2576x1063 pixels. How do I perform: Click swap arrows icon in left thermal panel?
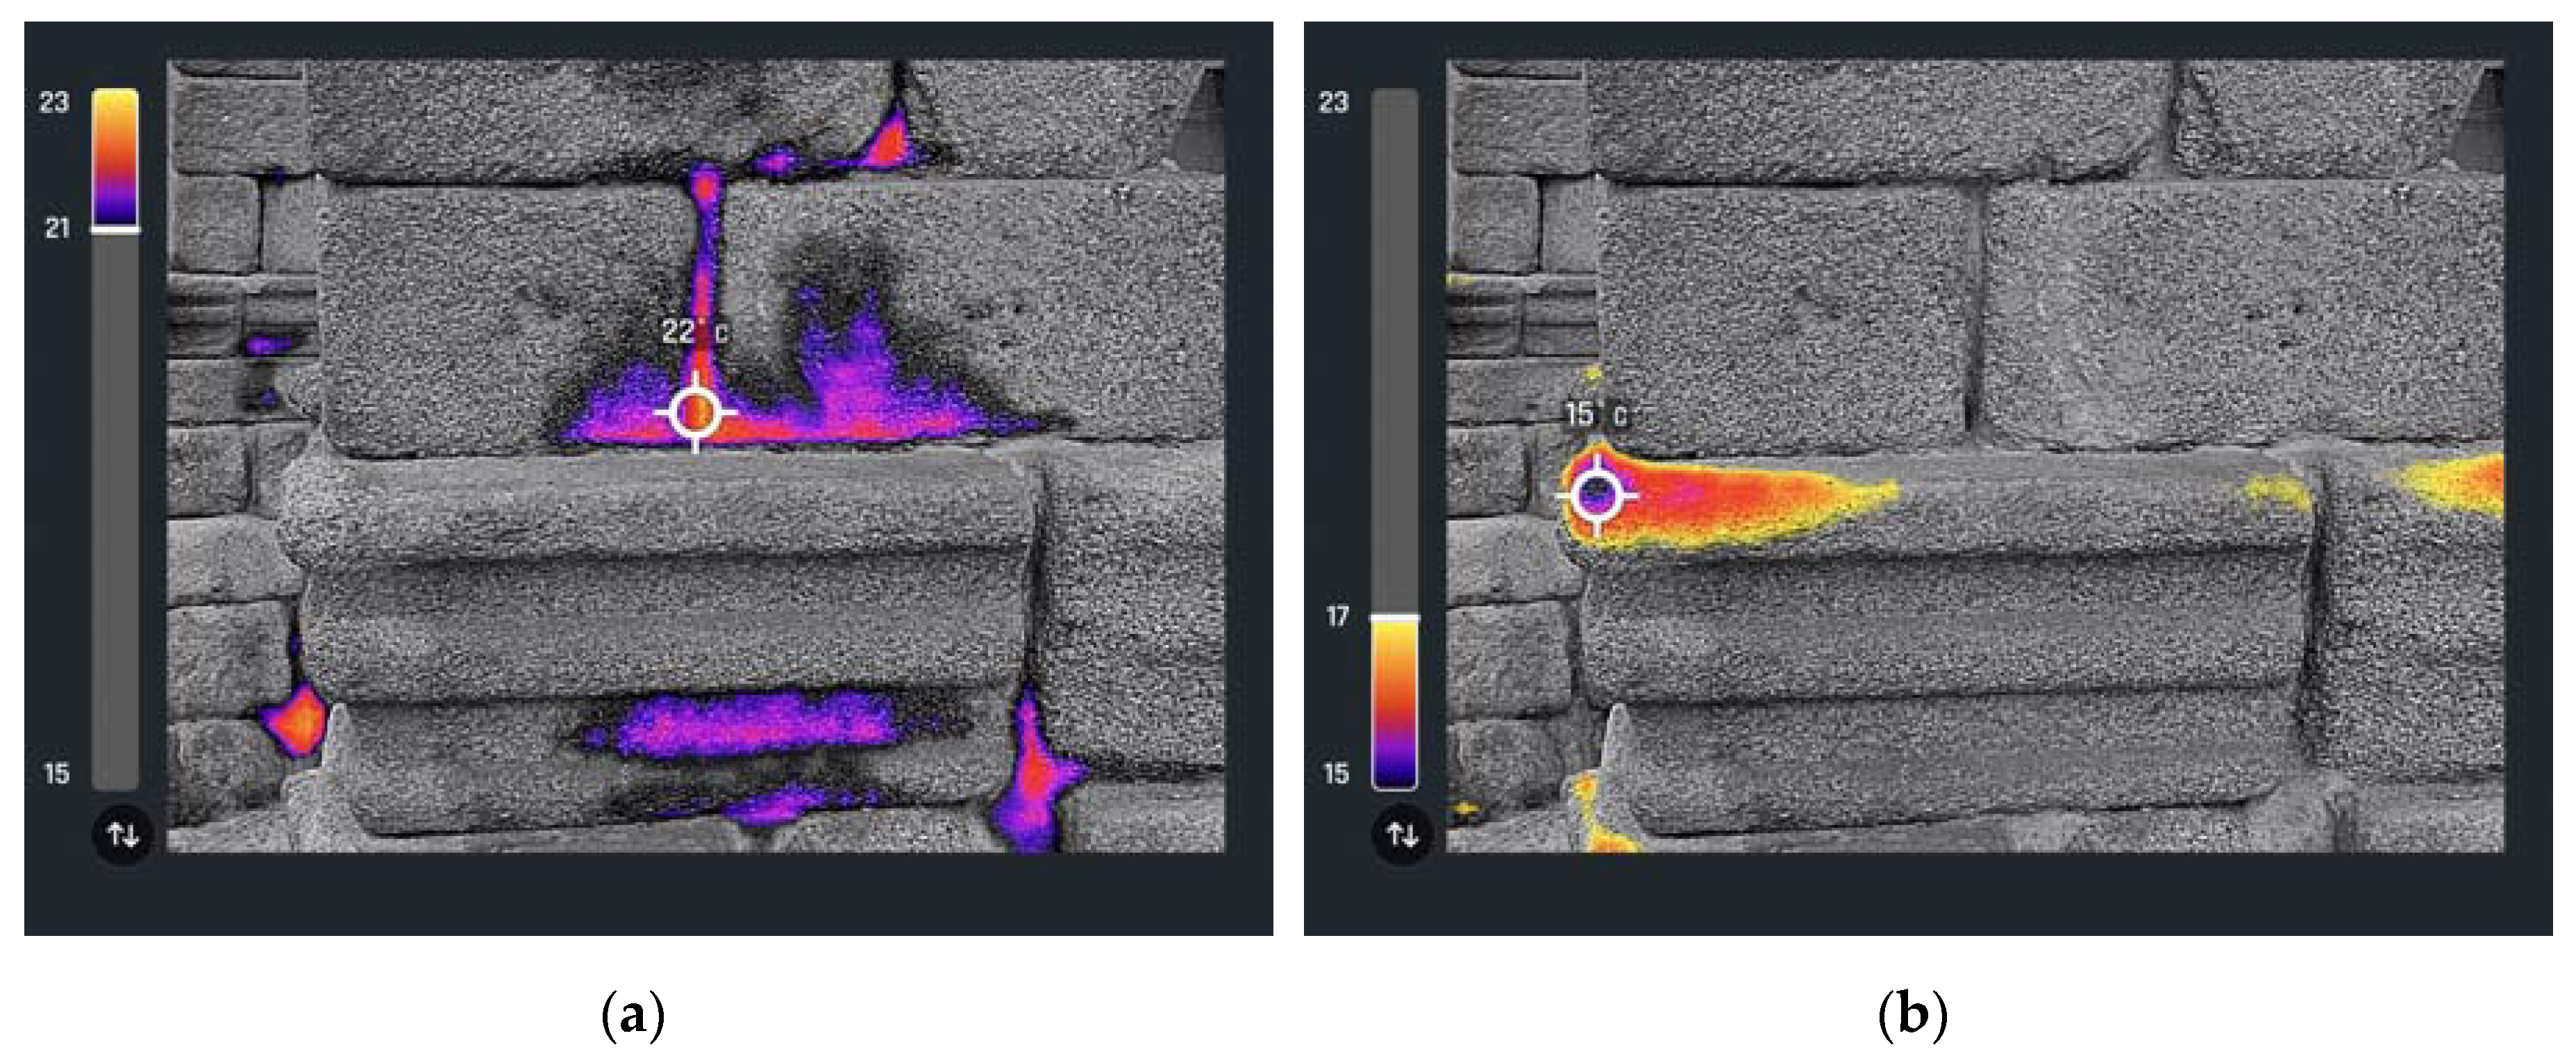[123, 834]
